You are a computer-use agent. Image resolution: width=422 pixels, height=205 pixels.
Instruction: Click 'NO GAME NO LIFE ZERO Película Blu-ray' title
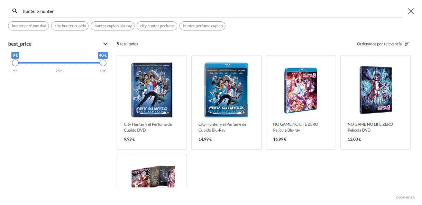[296, 127]
